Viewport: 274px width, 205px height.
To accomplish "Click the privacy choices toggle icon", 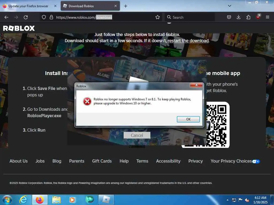I will click(256, 161).
